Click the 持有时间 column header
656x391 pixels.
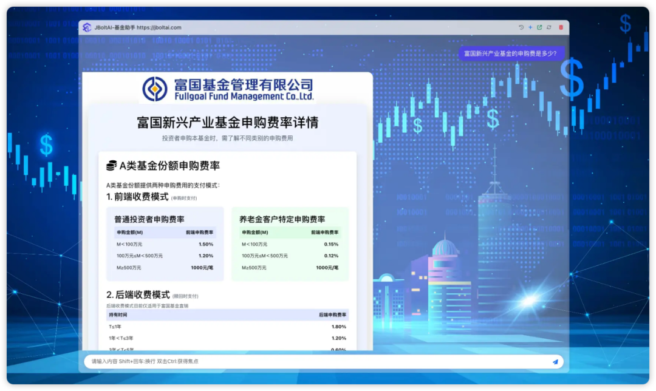pos(118,315)
